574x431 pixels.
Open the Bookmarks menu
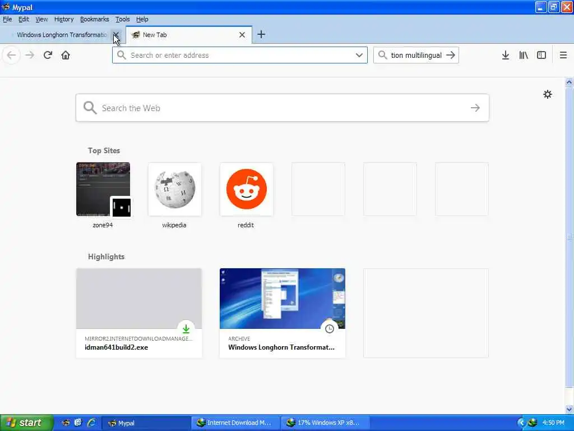(94, 20)
